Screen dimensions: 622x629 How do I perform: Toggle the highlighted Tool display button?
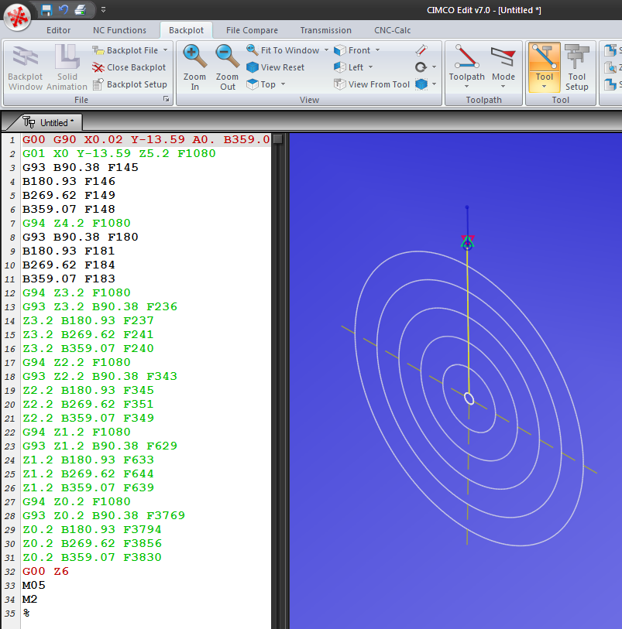click(544, 67)
